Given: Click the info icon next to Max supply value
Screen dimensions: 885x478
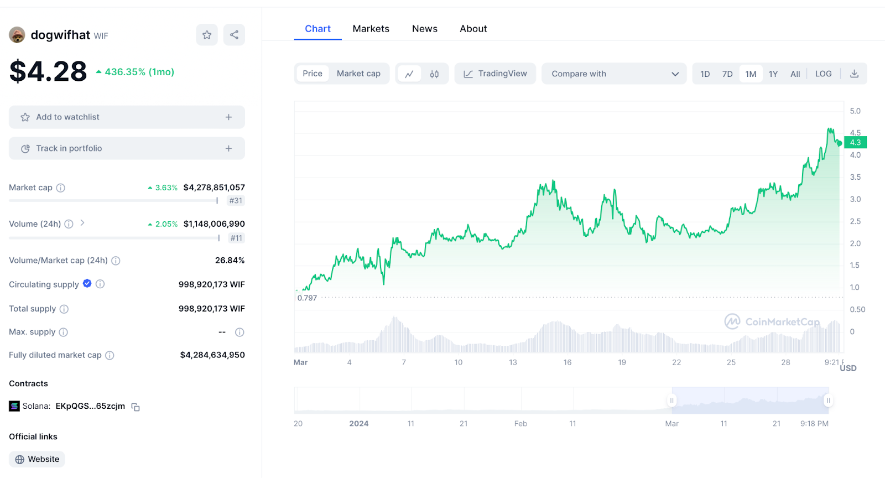Looking at the screenshot, I should point(240,332).
